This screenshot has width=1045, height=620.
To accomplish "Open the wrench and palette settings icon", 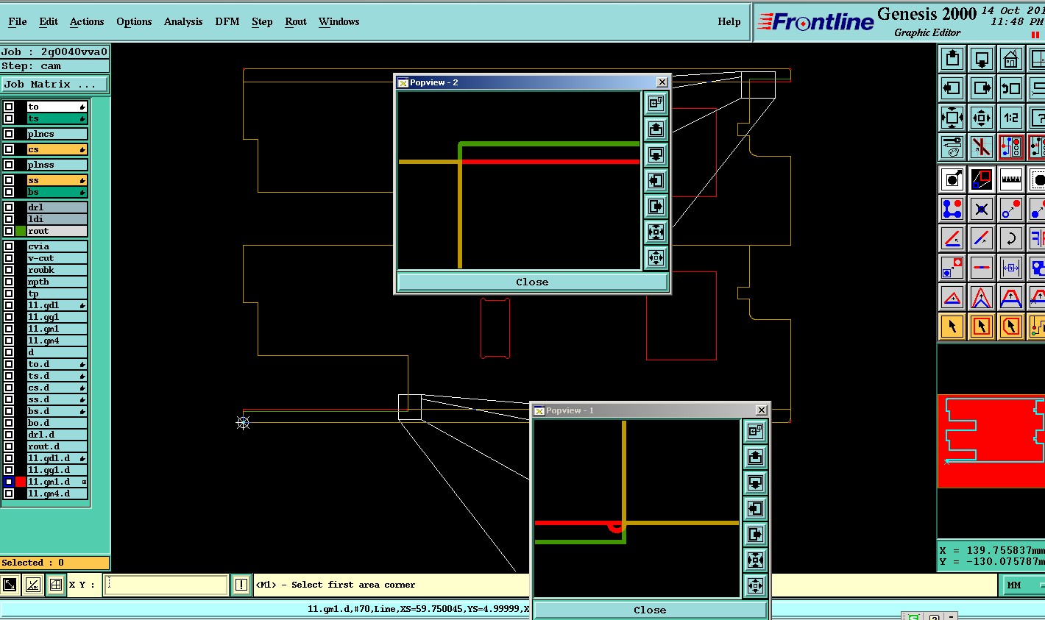I will pos(952,147).
